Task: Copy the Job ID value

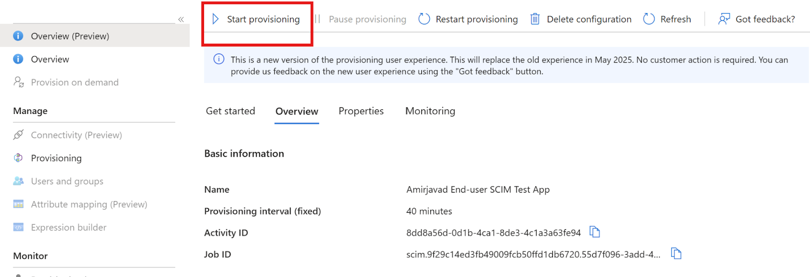Action: (x=676, y=253)
